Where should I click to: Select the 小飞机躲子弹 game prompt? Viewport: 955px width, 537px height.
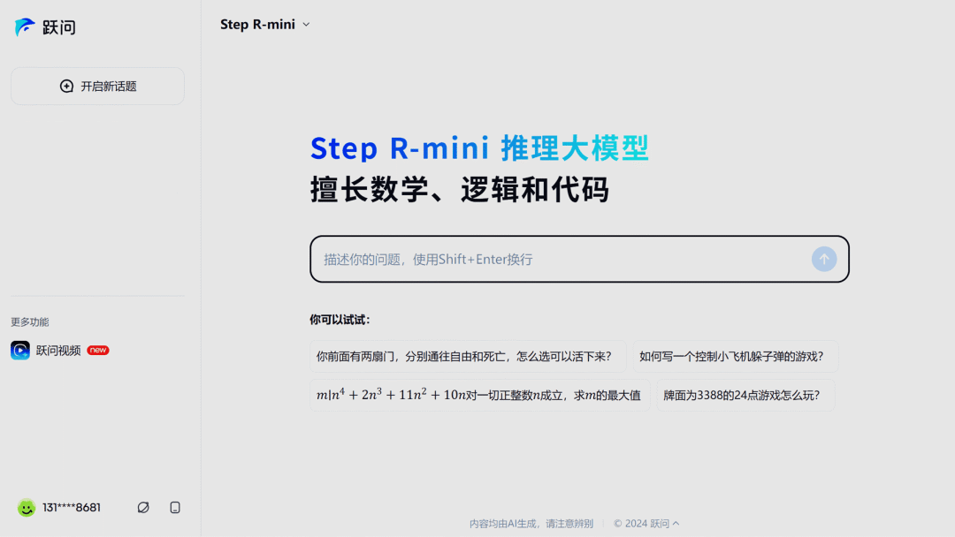click(x=735, y=356)
